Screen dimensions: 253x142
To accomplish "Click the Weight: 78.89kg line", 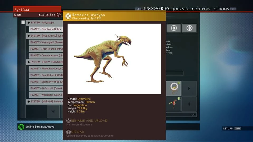I will (77, 108).
